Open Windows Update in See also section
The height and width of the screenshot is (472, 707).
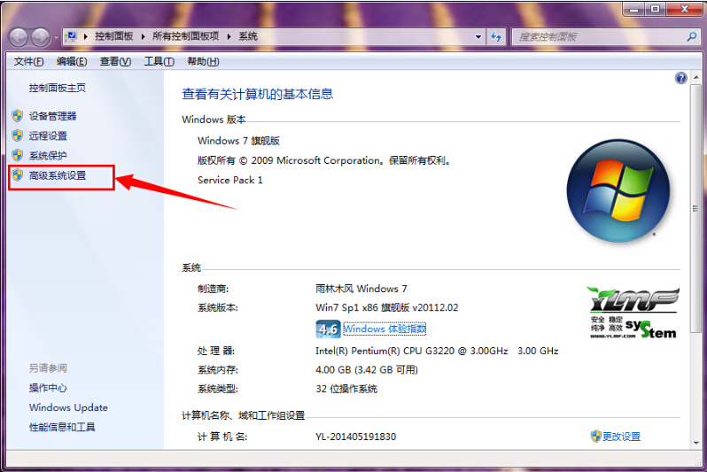[x=68, y=407]
